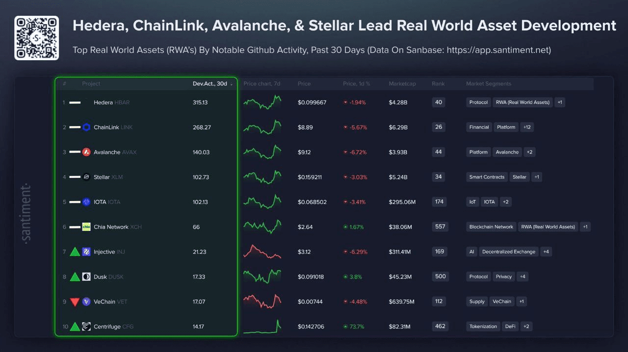Click the Stellar logo icon
The height and width of the screenshot is (352, 628).
click(86, 177)
